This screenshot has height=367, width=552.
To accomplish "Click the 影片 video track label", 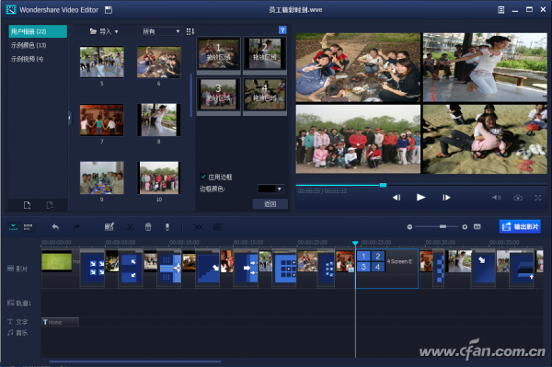I will tap(17, 269).
